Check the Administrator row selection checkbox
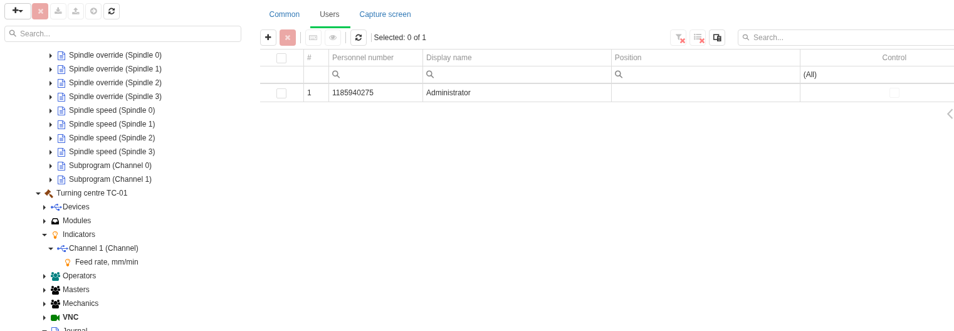The image size is (954, 331). coord(281,93)
